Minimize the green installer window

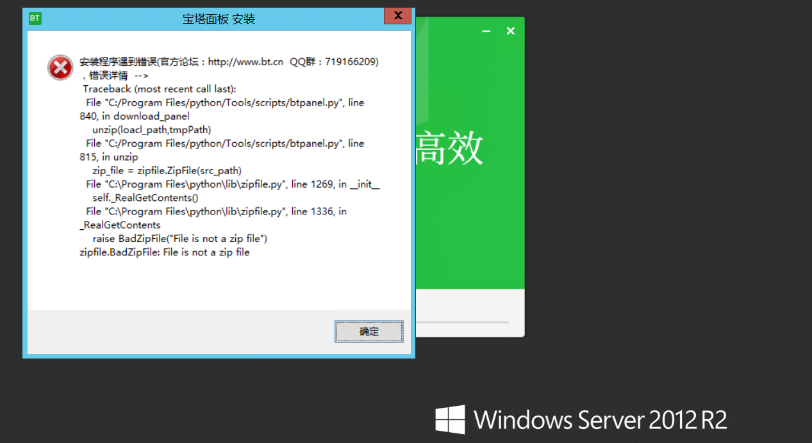(486, 31)
